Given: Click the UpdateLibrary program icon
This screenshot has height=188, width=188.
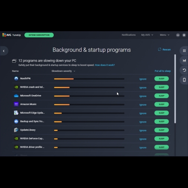Looking at the screenshot, I should coord(16,130).
